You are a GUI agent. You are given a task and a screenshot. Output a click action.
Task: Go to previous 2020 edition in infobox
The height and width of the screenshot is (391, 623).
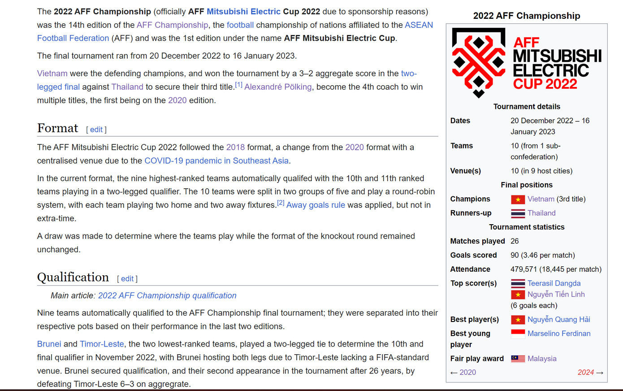click(x=467, y=372)
